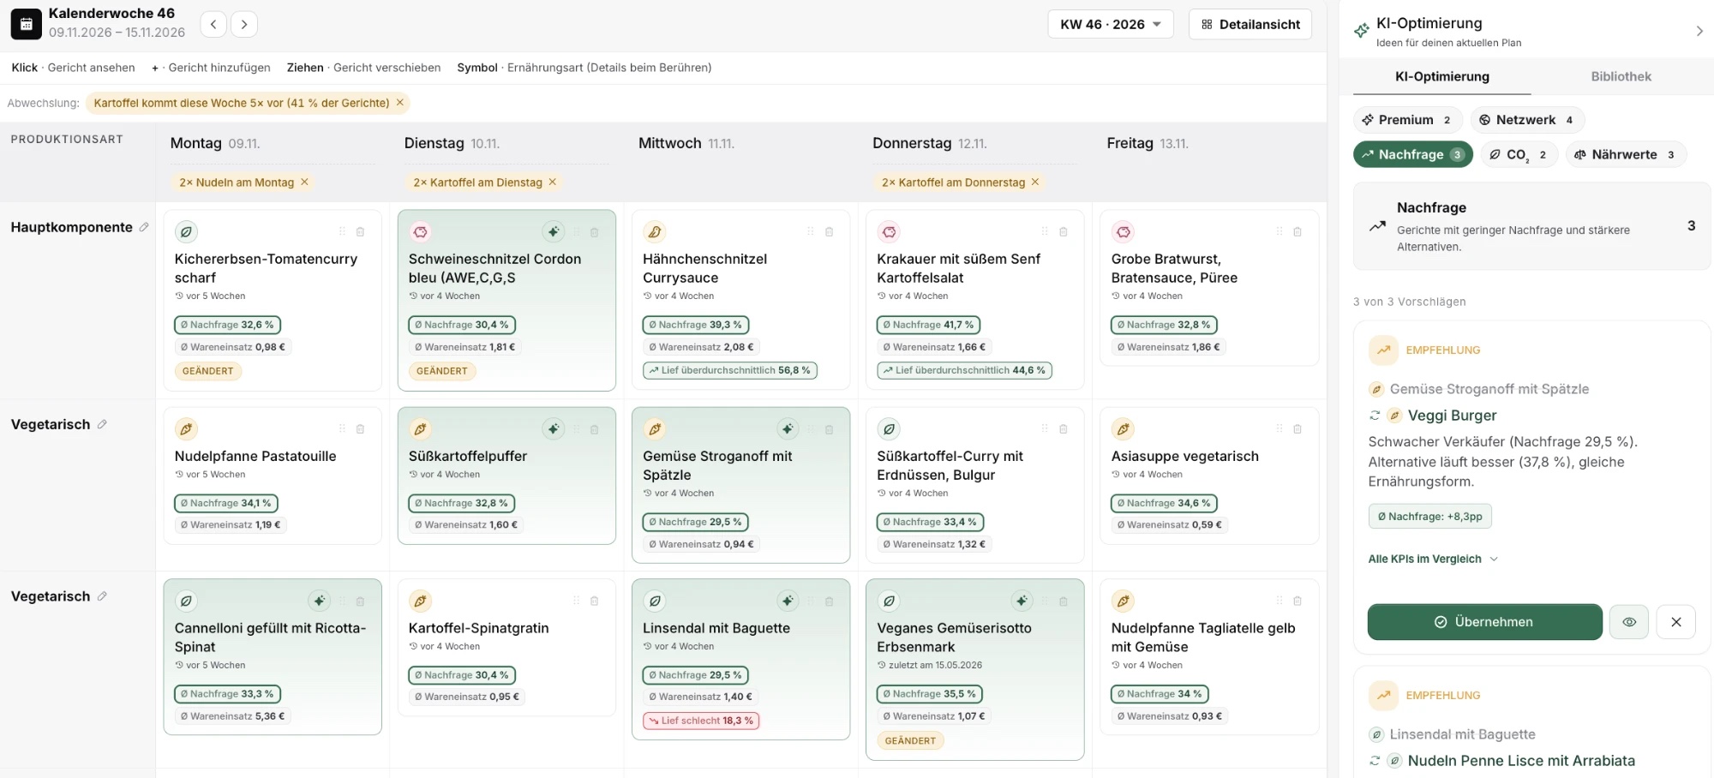This screenshot has width=1714, height=778.
Task: Click the sparkle icon on Gemüse Stroganoff mit Spätzle
Action: [788, 429]
